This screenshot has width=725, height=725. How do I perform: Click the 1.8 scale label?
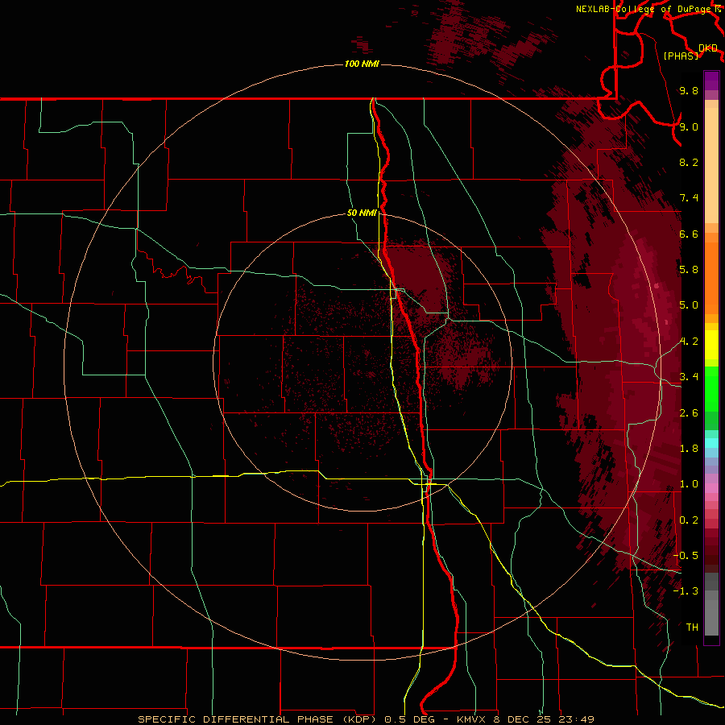[x=689, y=449]
